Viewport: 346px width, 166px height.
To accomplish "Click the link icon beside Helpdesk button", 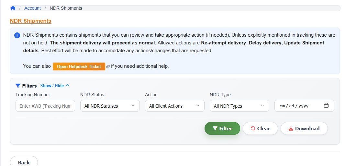I will [x=108, y=66].
